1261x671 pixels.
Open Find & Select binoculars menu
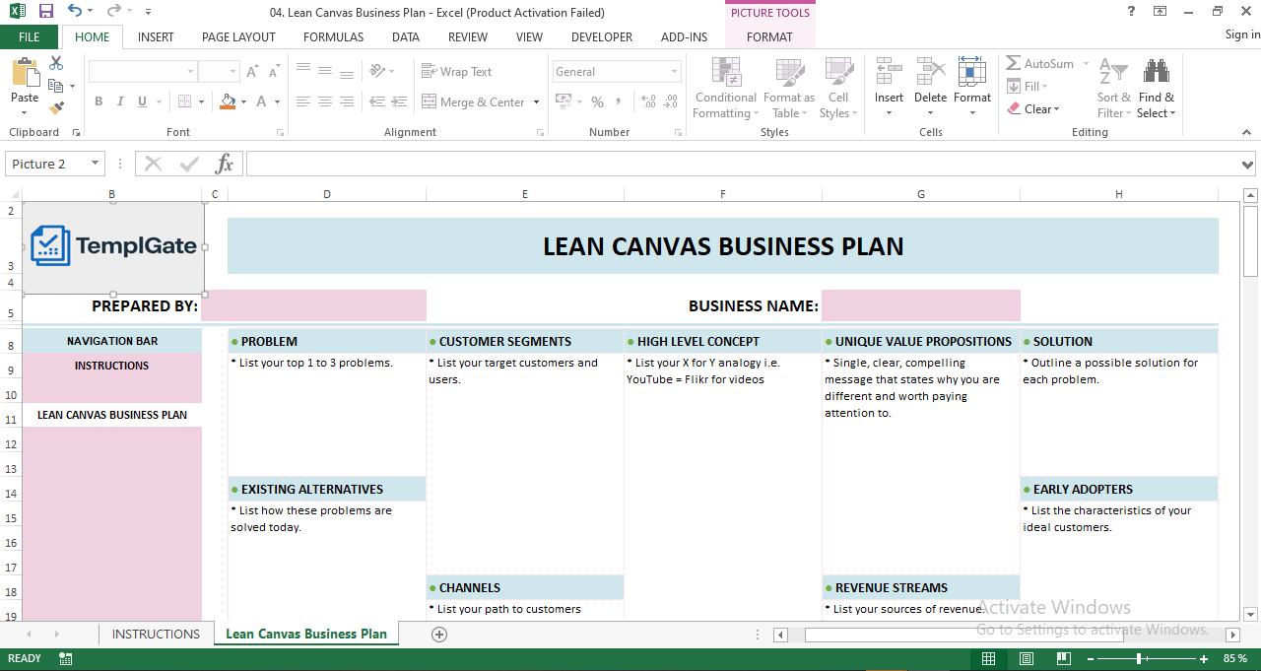1156,89
